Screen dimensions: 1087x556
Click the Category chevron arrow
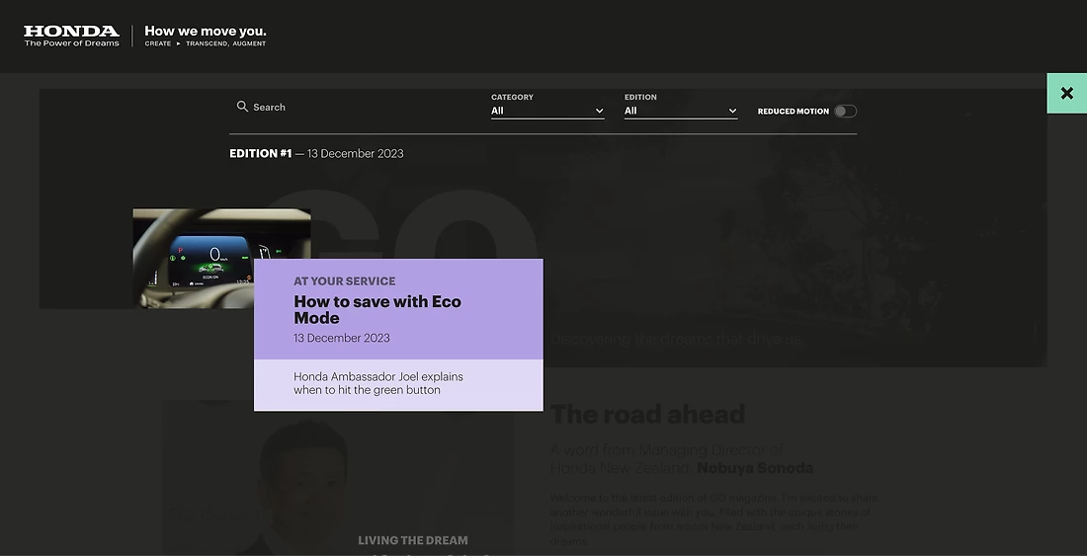[599, 112]
